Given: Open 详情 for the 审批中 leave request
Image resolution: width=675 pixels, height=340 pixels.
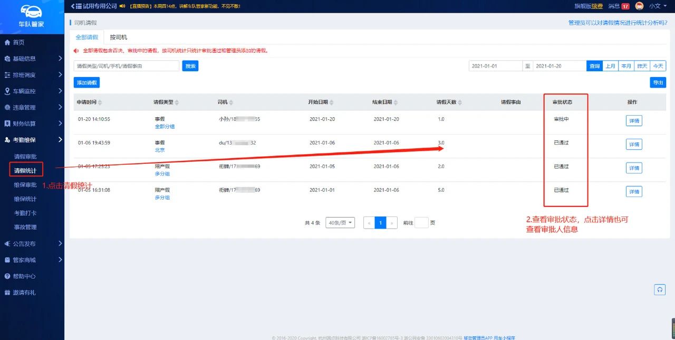Looking at the screenshot, I should tap(633, 121).
